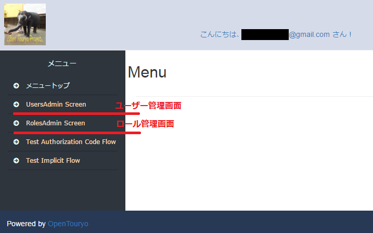Click the red ユーザー管理画面 annotation label

point(148,106)
